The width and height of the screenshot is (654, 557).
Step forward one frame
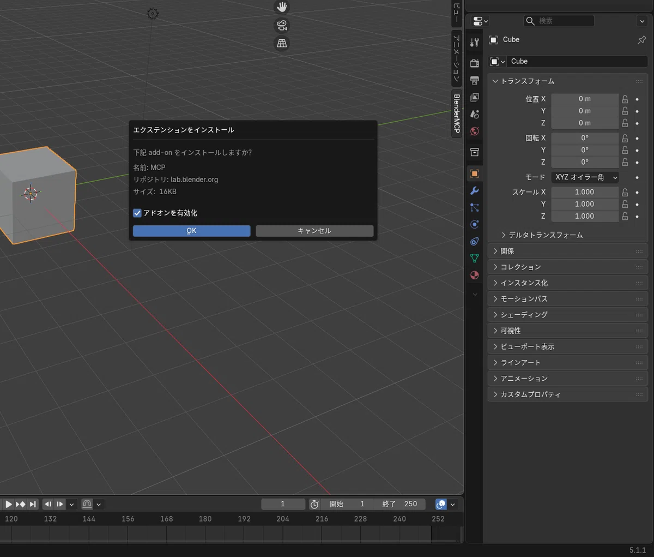point(60,504)
